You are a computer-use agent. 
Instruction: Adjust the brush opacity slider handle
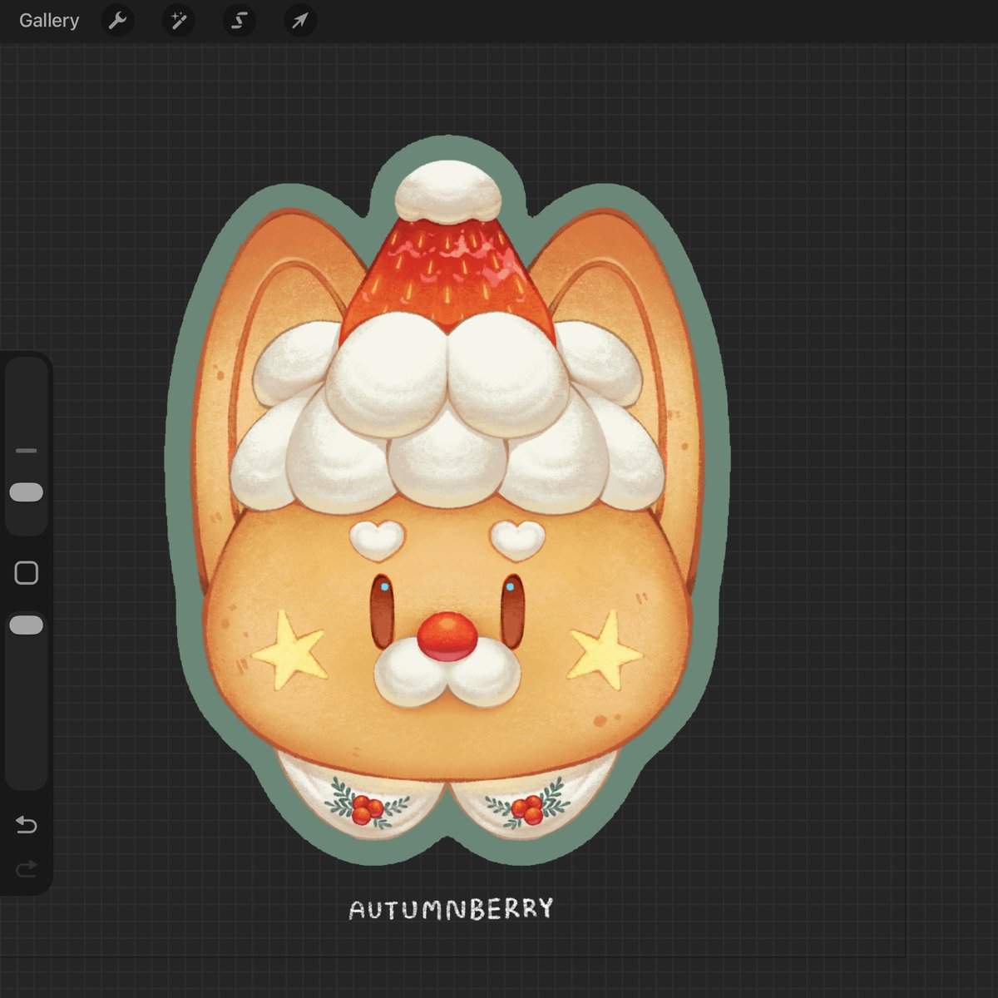26,625
